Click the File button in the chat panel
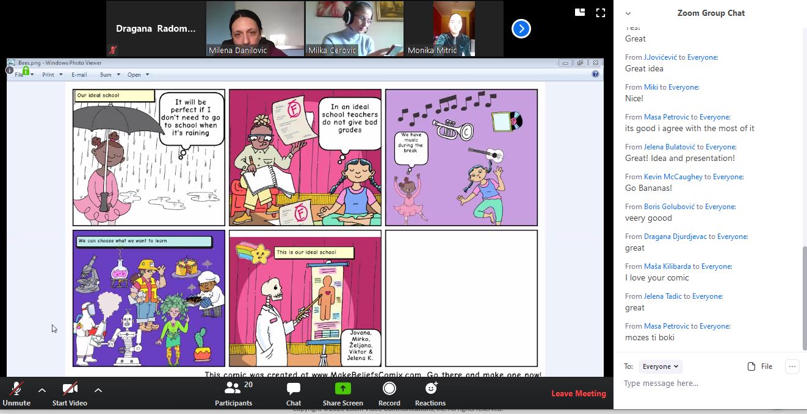This screenshot has width=807, height=414. (x=760, y=366)
